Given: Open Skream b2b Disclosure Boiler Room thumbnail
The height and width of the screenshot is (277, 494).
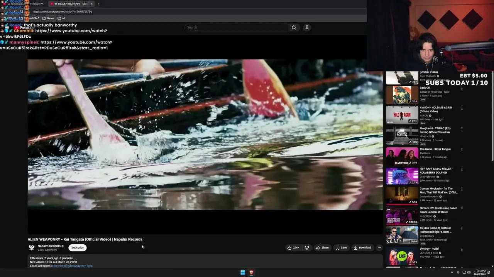Looking at the screenshot, I should [x=402, y=215].
